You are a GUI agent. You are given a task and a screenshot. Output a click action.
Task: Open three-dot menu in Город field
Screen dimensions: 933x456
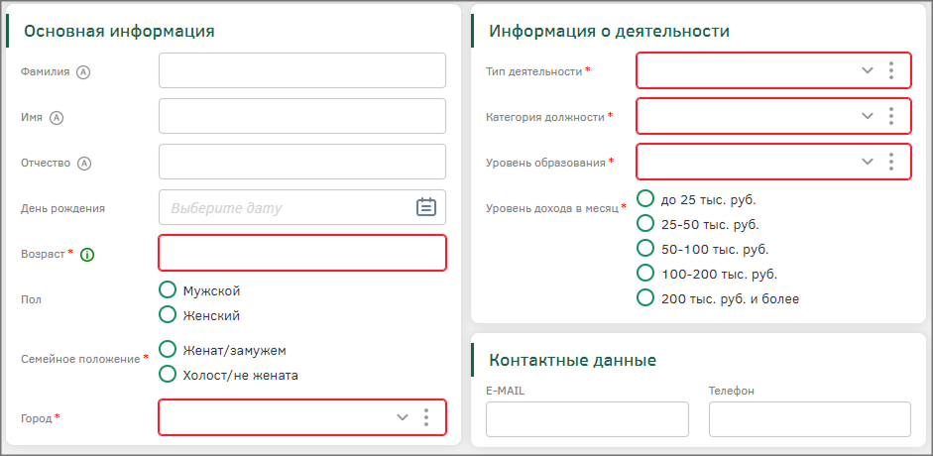click(426, 417)
